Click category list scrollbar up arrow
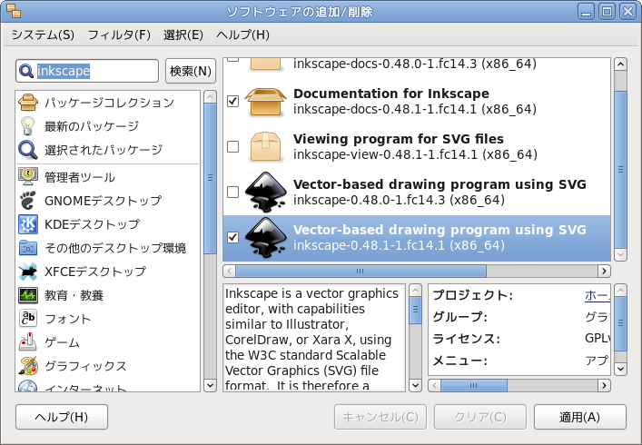The height and width of the screenshot is (445, 642). coord(210,97)
